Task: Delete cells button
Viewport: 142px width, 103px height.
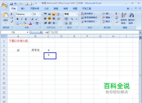Action: tap(107, 18)
